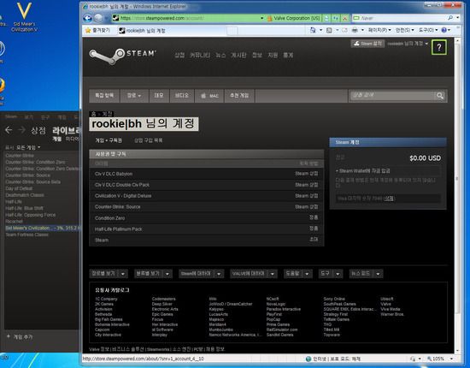Click the Valve Corporation security lock badge
The height and width of the screenshot is (368, 470).
click(x=294, y=18)
